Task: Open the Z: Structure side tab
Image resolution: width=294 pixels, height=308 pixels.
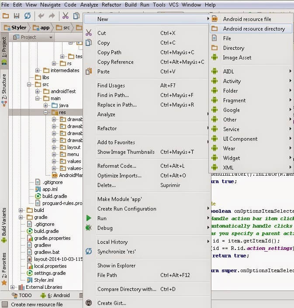Action: tap(4, 90)
